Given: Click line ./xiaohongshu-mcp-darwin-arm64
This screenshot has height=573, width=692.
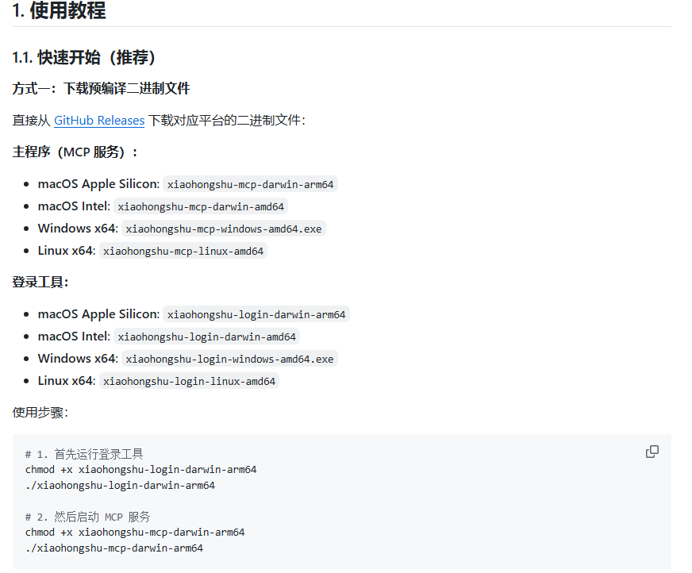Looking at the screenshot, I should pos(114,548).
